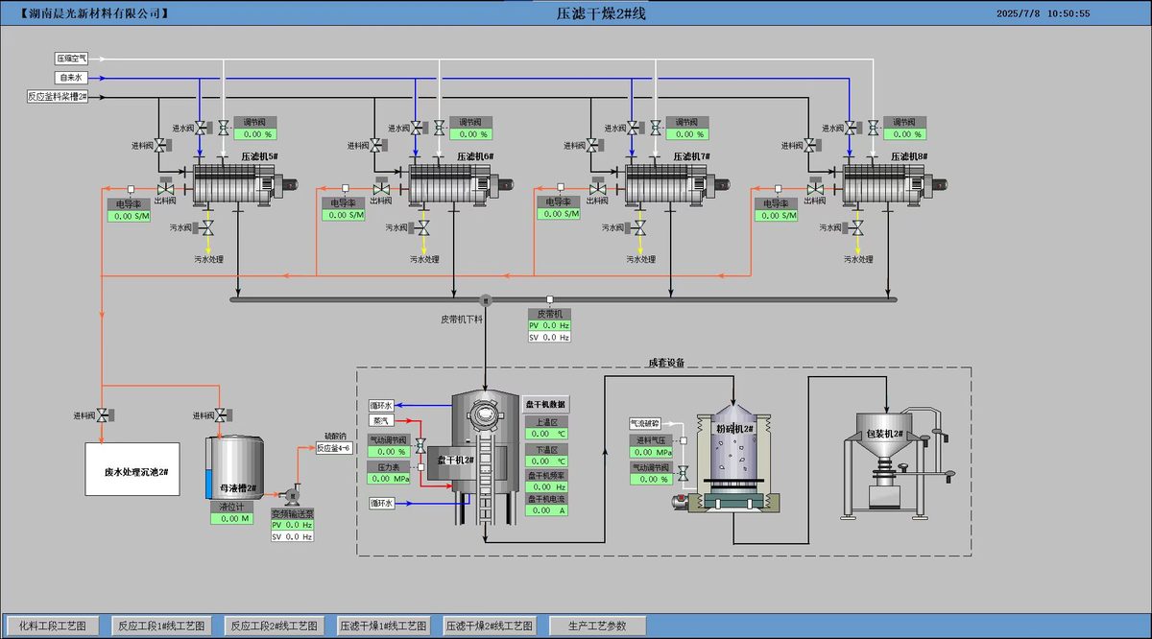Viewport: 1152px width, 639px height.
Task: Click the 废水处理沉池2# pool box
Action: tap(132, 469)
